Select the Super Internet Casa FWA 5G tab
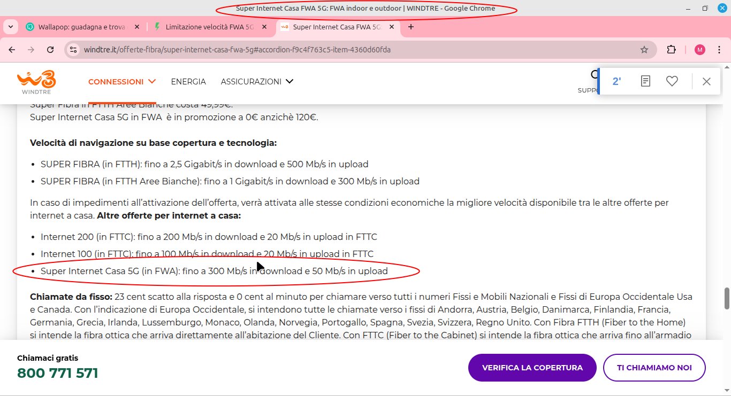Image resolution: width=731 pixels, height=396 pixels. 338,27
